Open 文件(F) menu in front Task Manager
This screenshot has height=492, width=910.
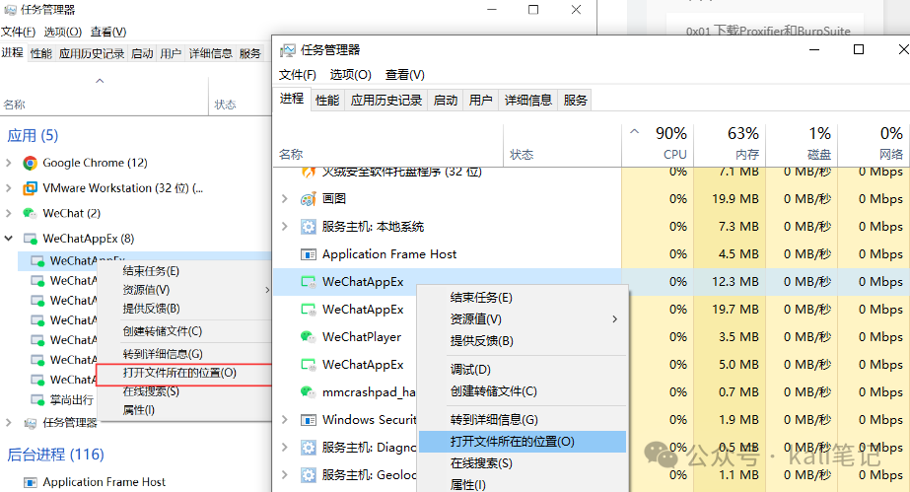pos(297,75)
